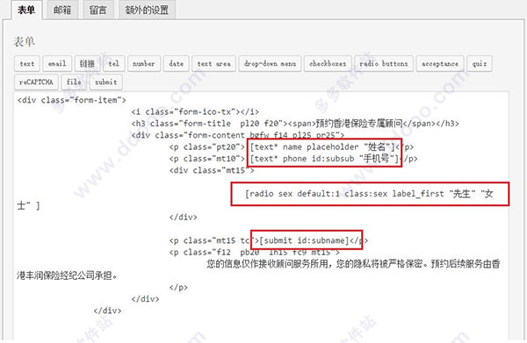Click the h3 form-title line
527x343 pixels.
coord(295,124)
